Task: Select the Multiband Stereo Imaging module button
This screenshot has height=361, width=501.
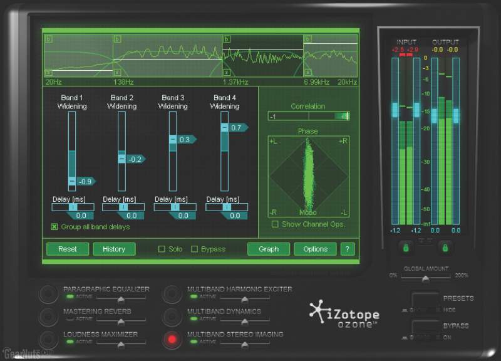Action: 172,340
